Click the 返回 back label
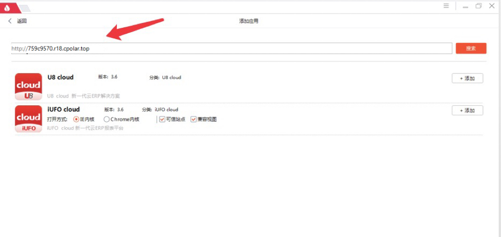 coord(22,21)
